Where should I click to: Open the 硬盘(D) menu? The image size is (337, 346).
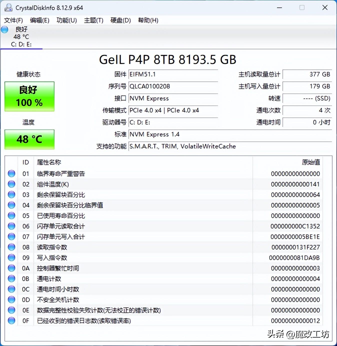point(120,20)
